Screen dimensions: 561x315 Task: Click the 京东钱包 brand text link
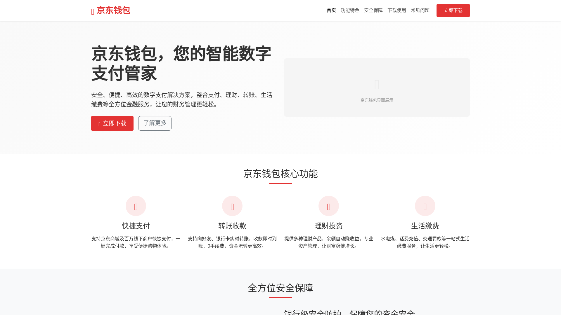pos(113,10)
